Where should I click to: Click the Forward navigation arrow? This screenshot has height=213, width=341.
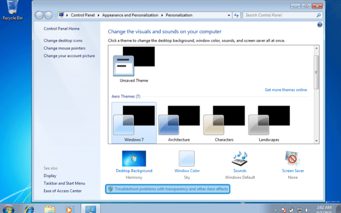tap(48, 15)
